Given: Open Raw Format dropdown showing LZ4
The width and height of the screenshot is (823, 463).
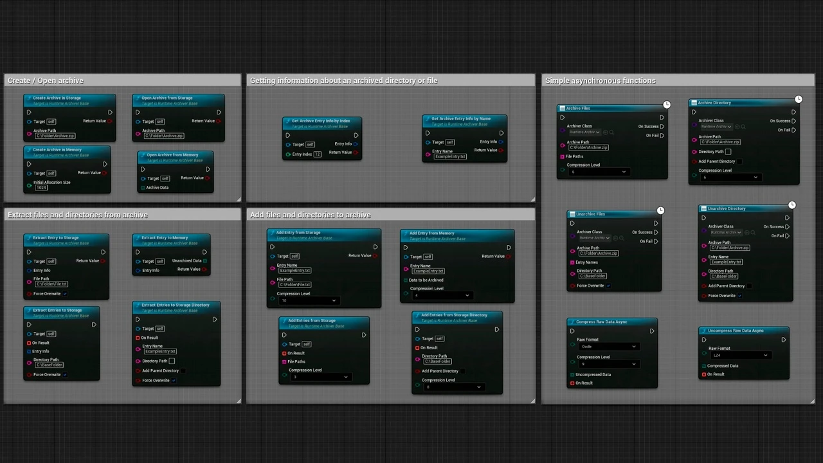Looking at the screenshot, I should pyautogui.click(x=739, y=355).
